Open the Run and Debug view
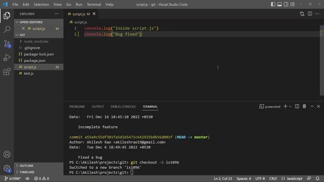The image size is (324, 182). 7,58
